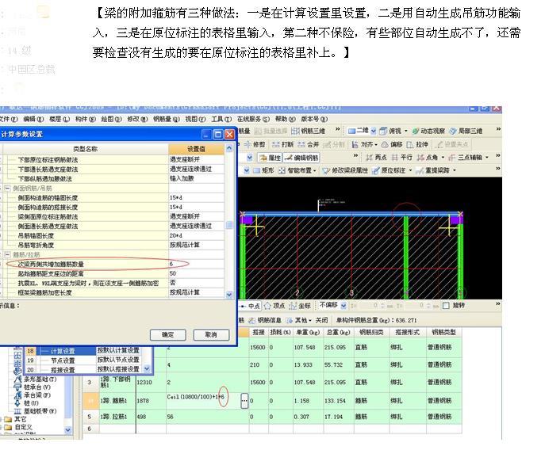This screenshot has width=545, height=450.
Task: Open the 属性 properties panel
Action: tap(270, 158)
